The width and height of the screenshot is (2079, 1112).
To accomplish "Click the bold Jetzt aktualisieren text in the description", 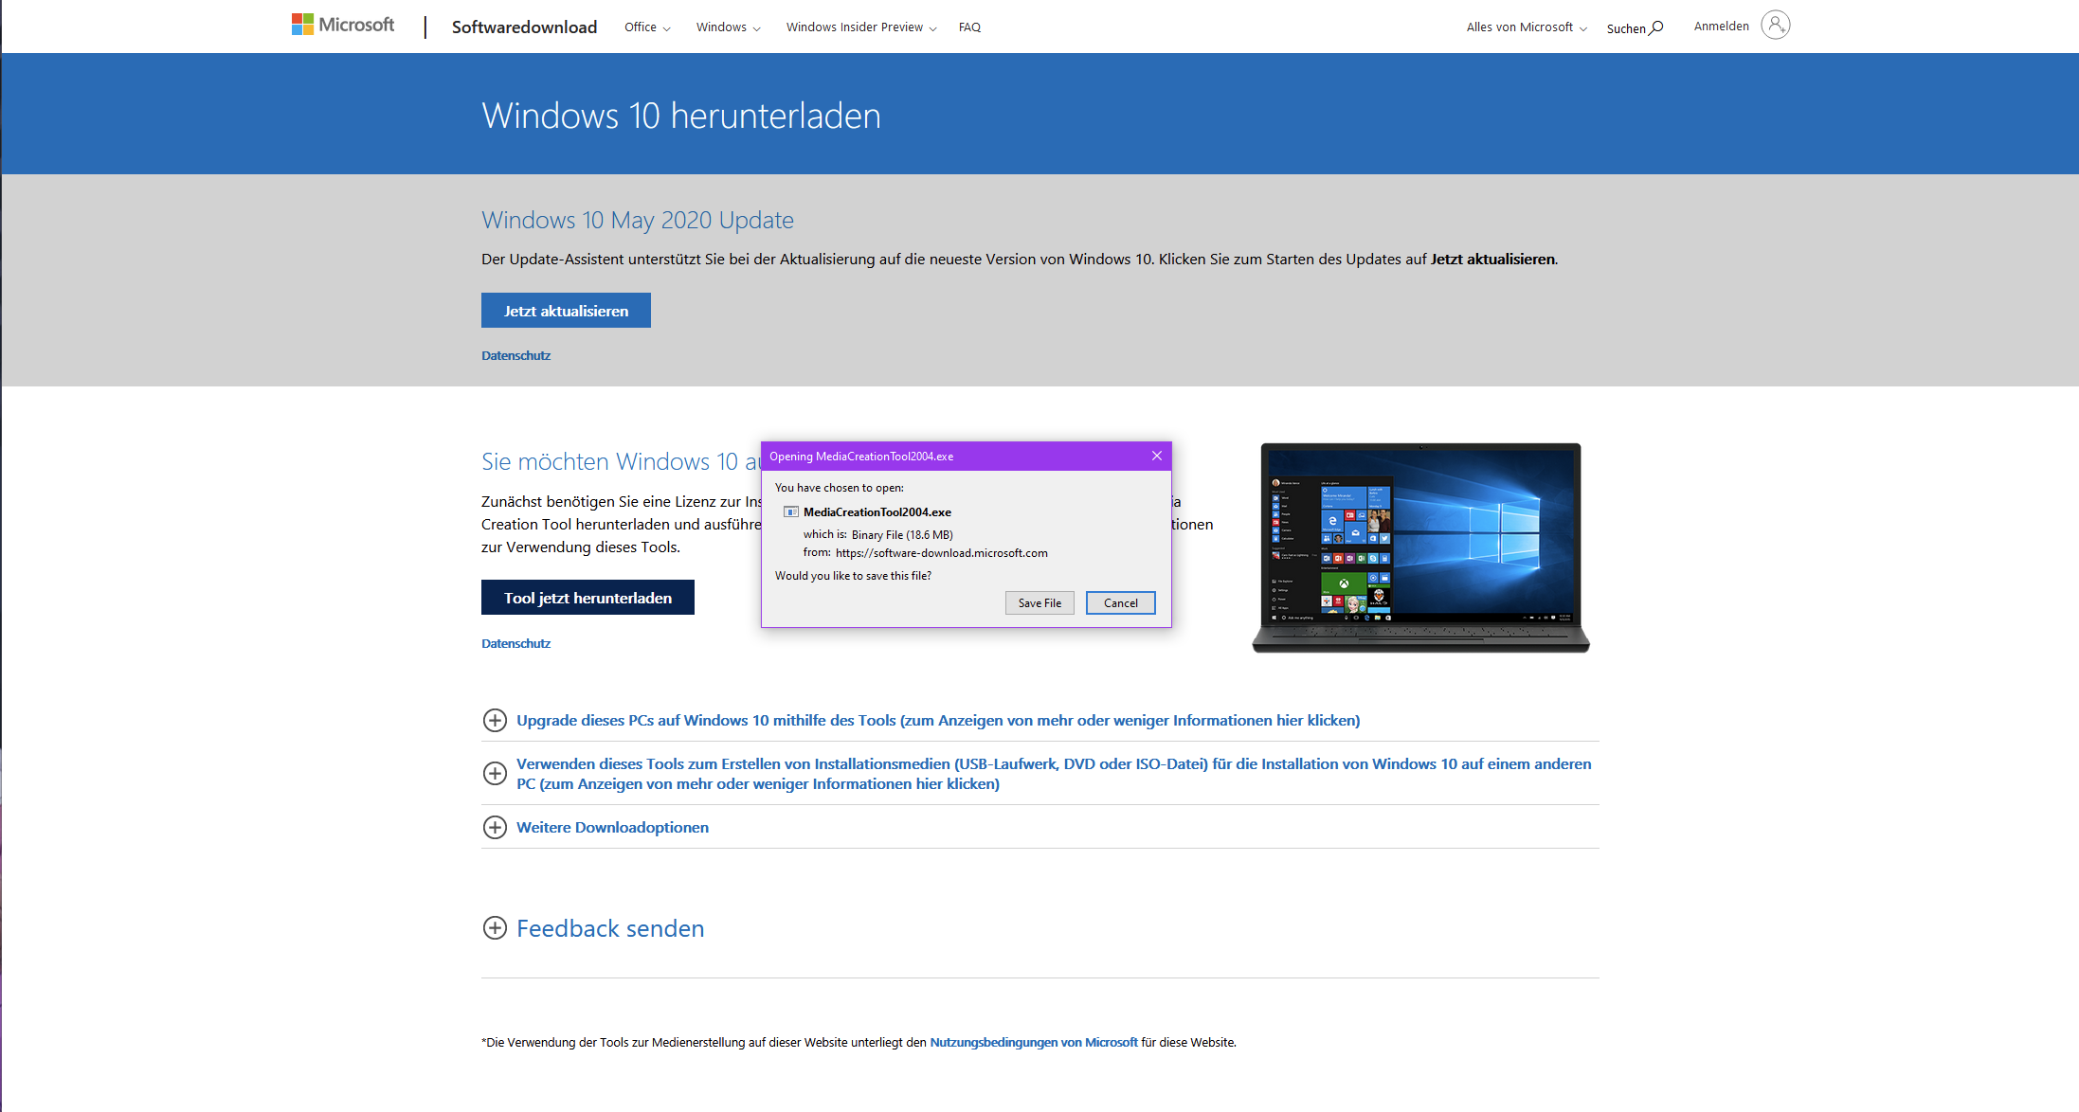I will click(1492, 259).
